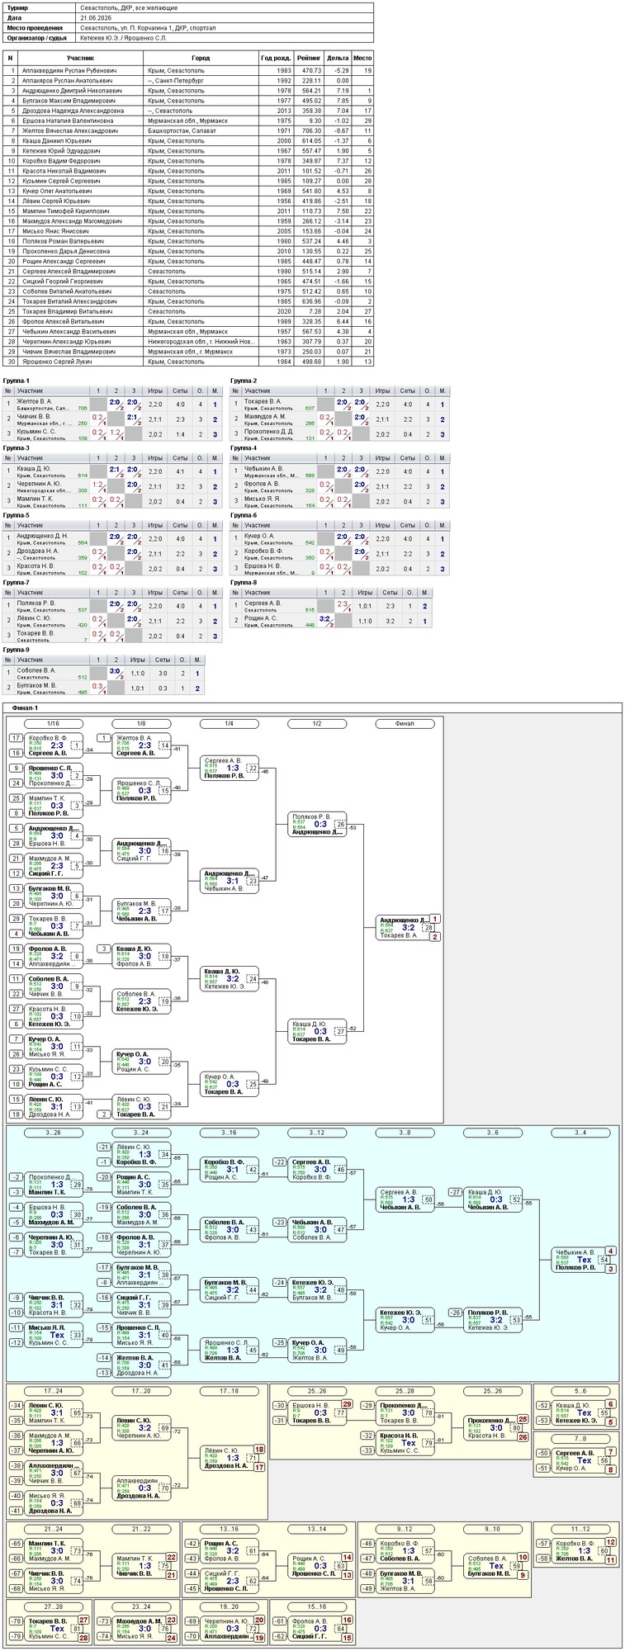The image size is (625, 1651).
Task: Click the "Дельта" column header
Action: coord(338,59)
